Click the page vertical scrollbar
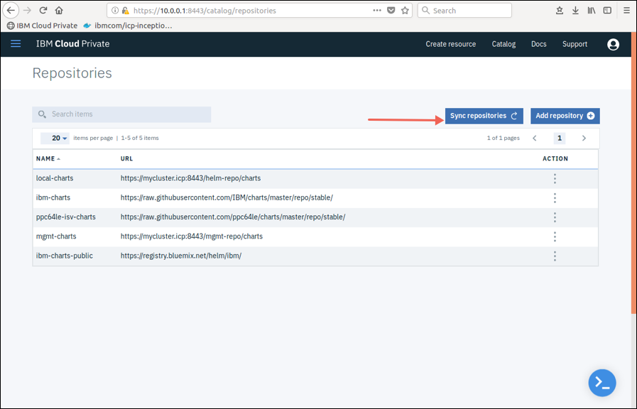This screenshot has width=637, height=409. (x=633, y=175)
